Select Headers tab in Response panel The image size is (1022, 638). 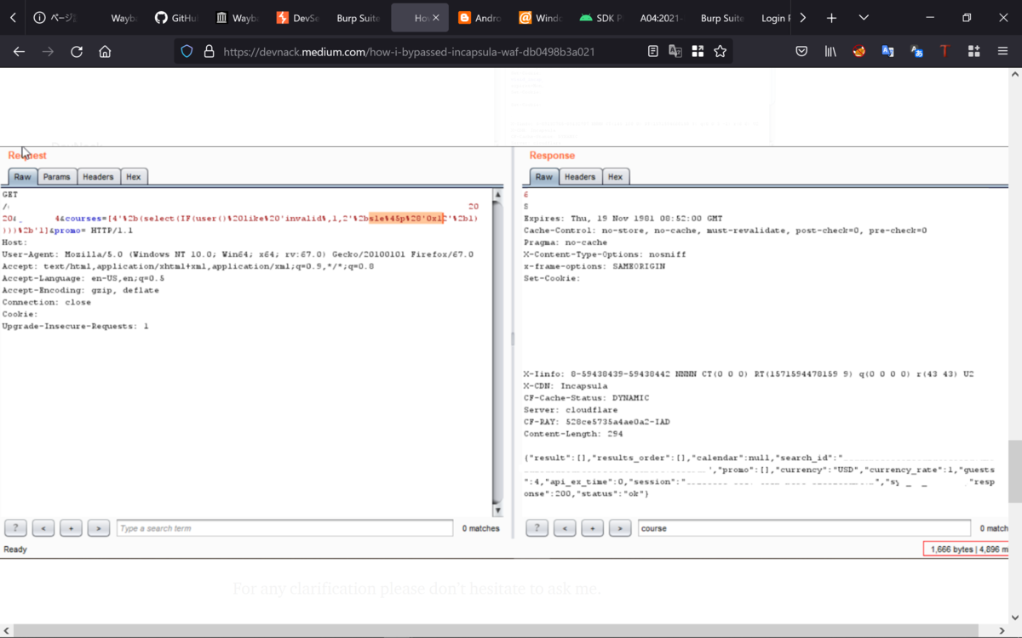(x=580, y=177)
